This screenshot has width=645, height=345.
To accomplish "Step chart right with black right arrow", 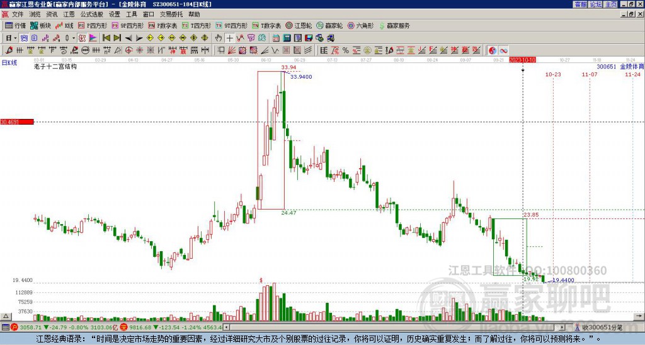I will 139,38.
